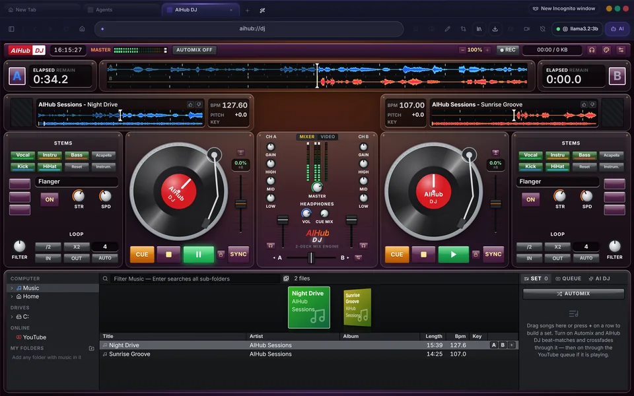Toggle deck A Vocal stem
Image resolution: width=634 pixels, height=396 pixels.
click(x=22, y=155)
